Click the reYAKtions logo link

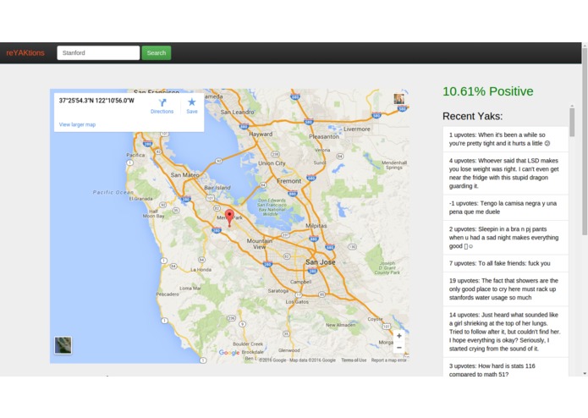[x=25, y=52]
